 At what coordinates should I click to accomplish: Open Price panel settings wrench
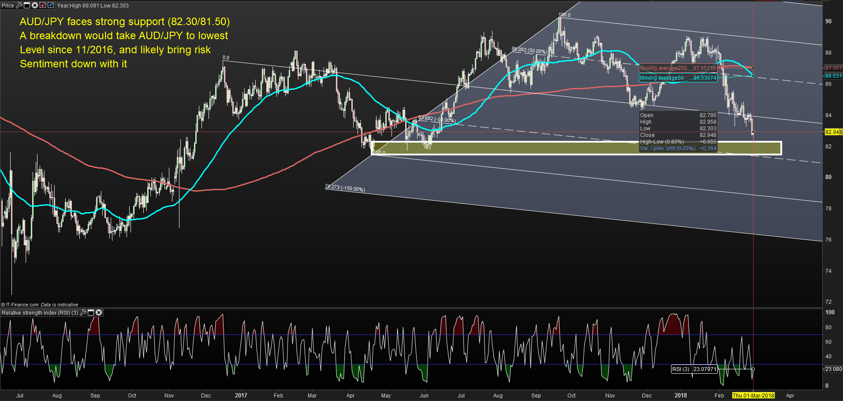coord(19,5)
